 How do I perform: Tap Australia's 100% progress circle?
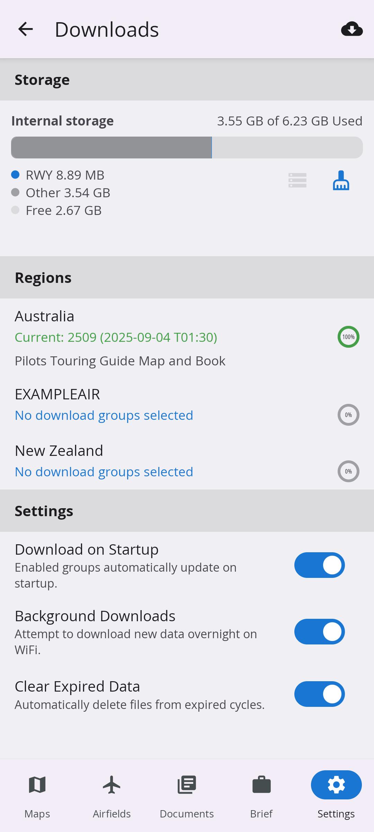tap(348, 337)
